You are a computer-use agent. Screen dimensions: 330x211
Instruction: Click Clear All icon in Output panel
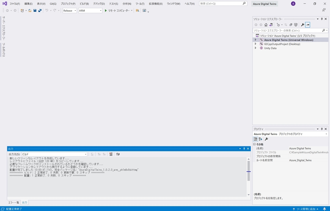[x=111, y=154]
